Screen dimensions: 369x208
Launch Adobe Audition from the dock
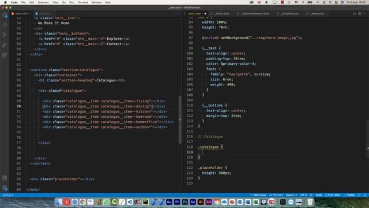169,202
